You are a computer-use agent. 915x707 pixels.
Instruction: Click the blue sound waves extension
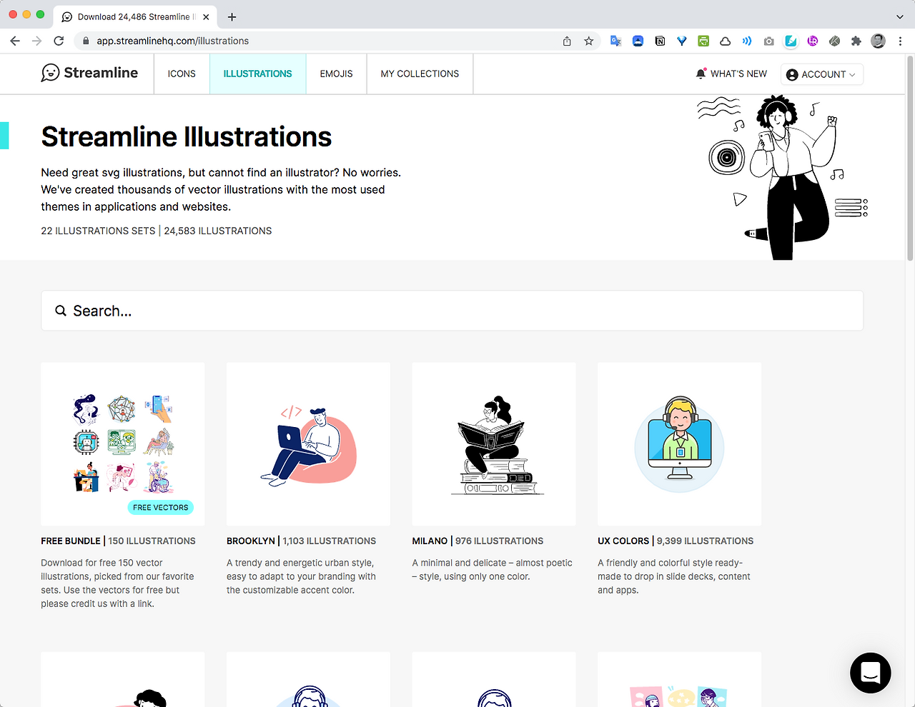click(x=747, y=41)
